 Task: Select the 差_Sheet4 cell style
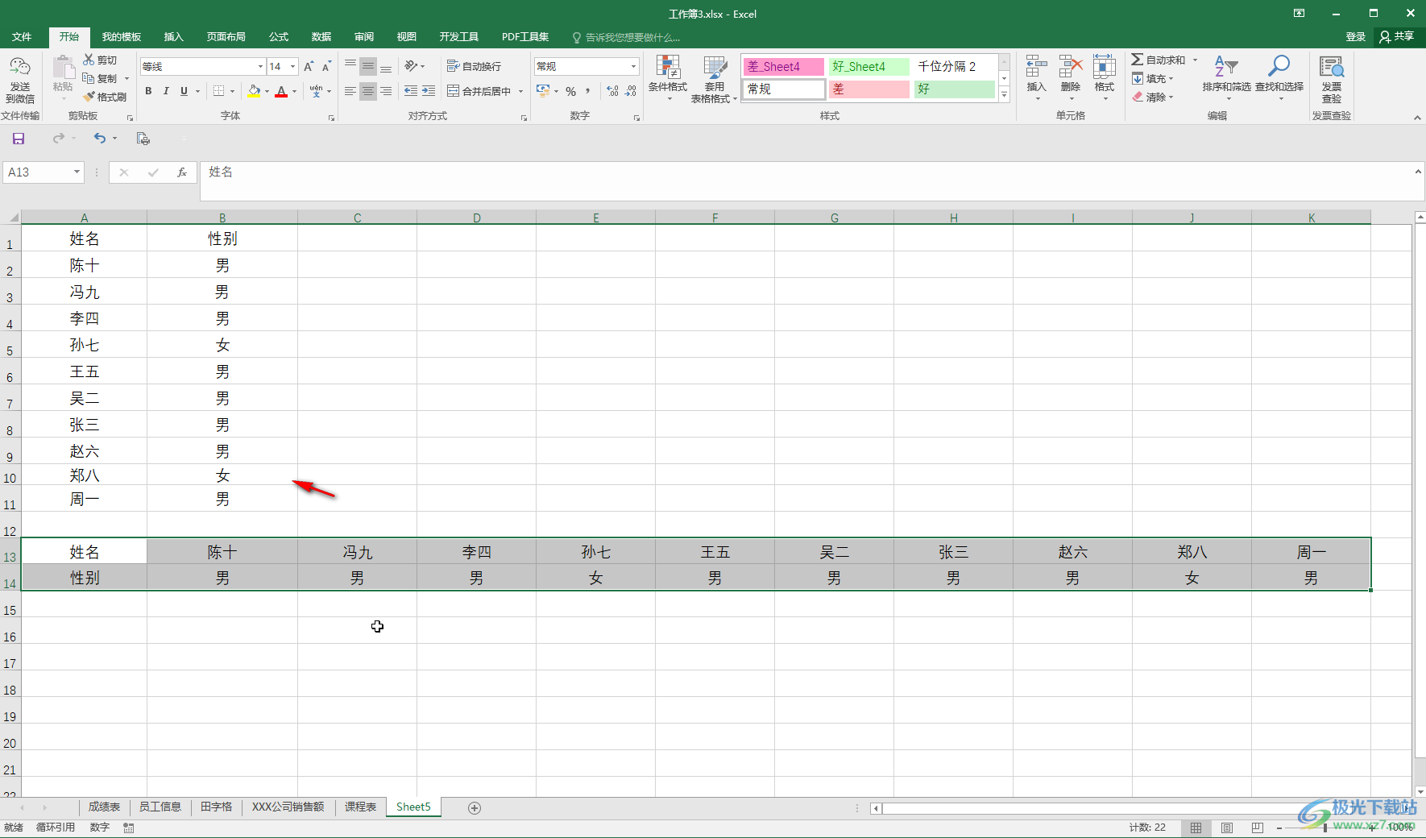tap(783, 67)
